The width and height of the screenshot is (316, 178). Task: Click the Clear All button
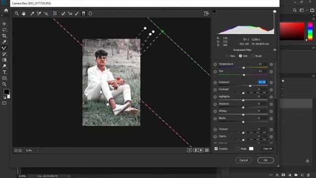[268, 149]
